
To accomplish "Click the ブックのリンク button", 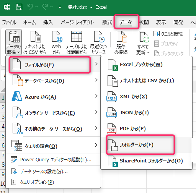I will click(x=169, y=54).
